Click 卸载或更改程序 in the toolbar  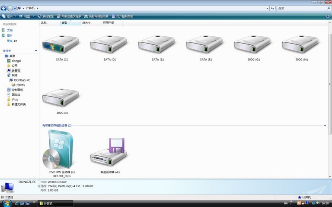(x=69, y=16)
